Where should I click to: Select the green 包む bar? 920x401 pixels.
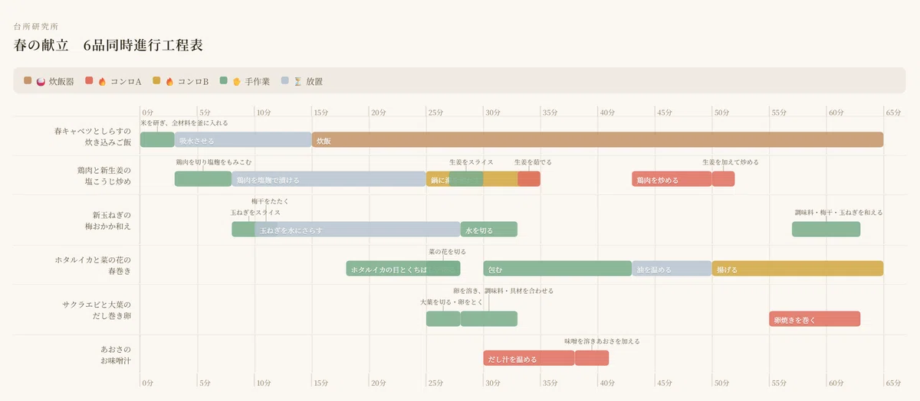click(557, 269)
